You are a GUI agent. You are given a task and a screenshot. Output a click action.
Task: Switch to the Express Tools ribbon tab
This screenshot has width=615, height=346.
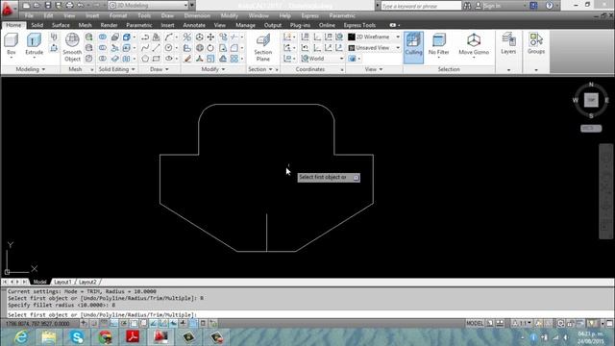pos(359,25)
